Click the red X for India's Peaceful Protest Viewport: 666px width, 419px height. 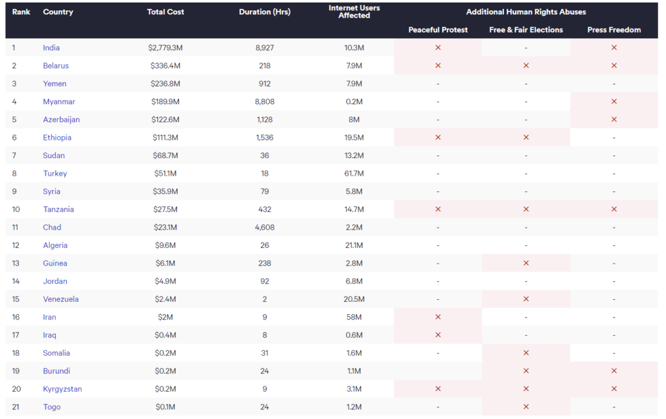pyautogui.click(x=438, y=47)
